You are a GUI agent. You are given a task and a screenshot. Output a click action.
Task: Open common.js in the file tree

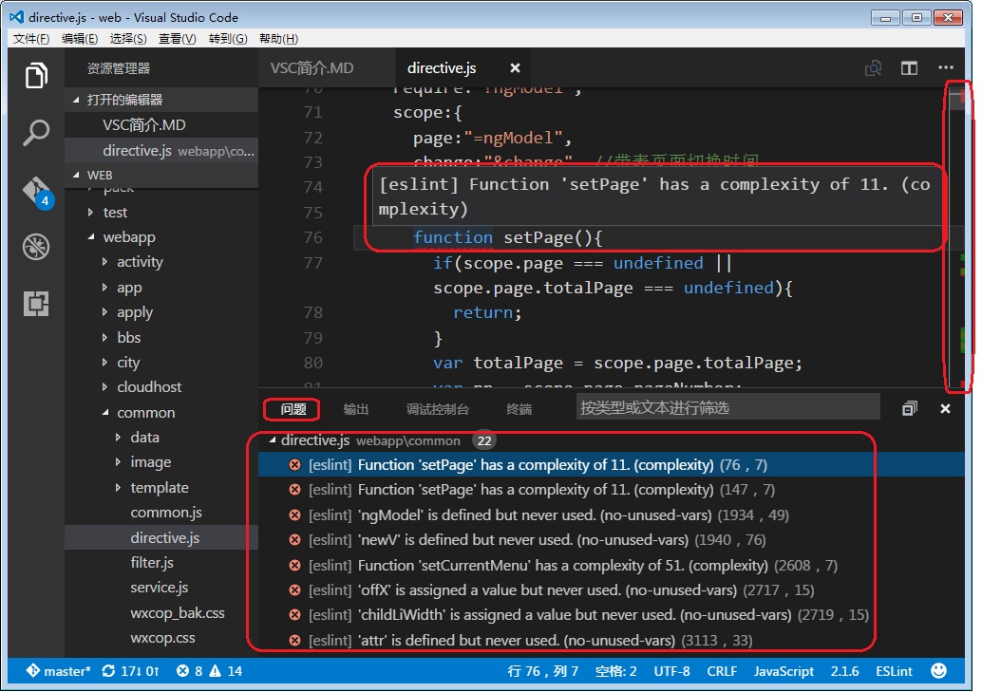coord(166,513)
